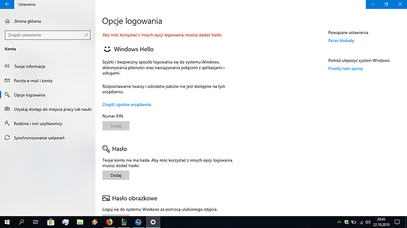Click the Pomóż ulepszyć system Windows heading
The width and height of the screenshot is (407, 228).
click(x=359, y=61)
